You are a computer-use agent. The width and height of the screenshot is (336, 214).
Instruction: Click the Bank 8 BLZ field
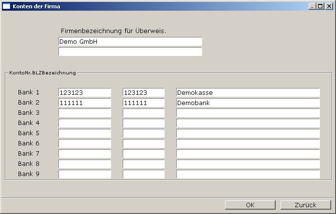144,164
